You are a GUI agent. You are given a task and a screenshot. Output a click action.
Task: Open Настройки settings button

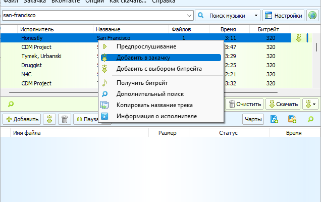tap(283, 16)
